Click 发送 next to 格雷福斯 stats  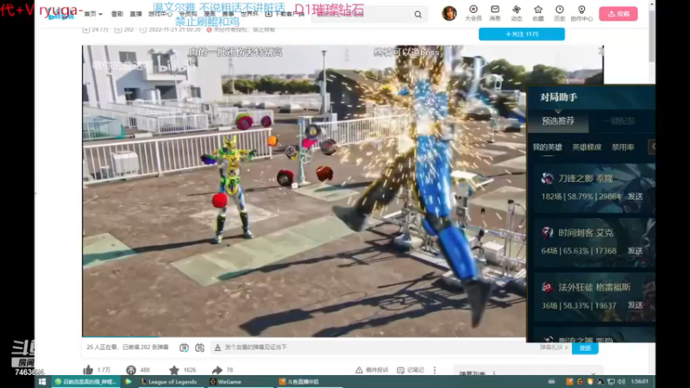pos(635,305)
